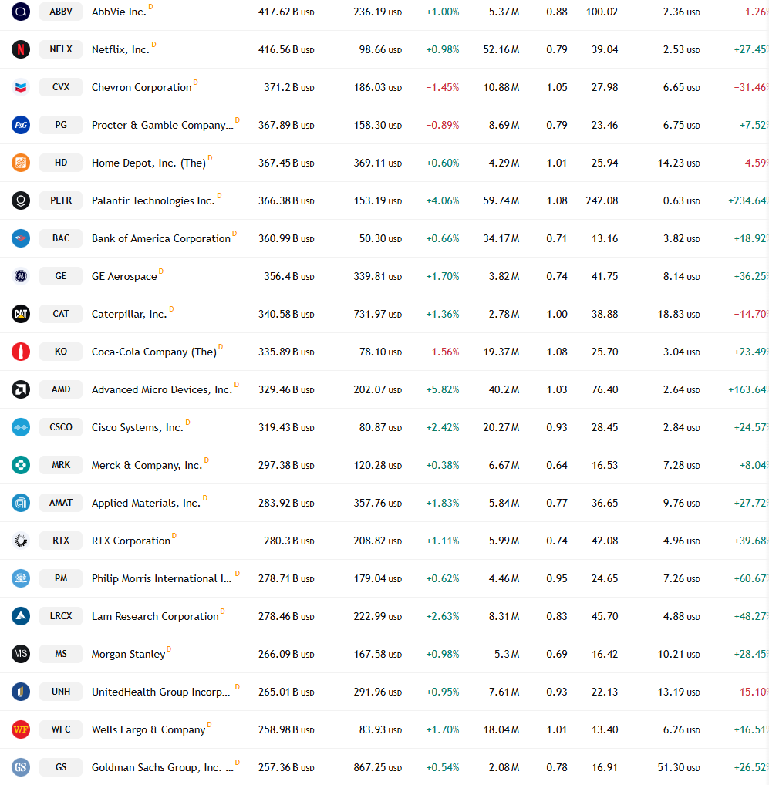
Task: Click the Netflix logo icon
Action: pyautogui.click(x=21, y=49)
